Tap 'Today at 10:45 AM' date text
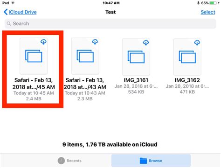This screenshot has height=168, width=221. coord(34,93)
